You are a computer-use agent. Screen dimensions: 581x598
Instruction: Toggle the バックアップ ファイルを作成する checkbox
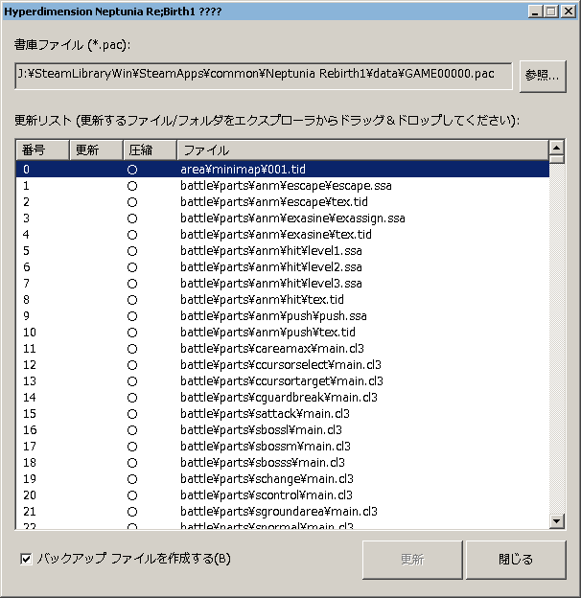(x=26, y=558)
